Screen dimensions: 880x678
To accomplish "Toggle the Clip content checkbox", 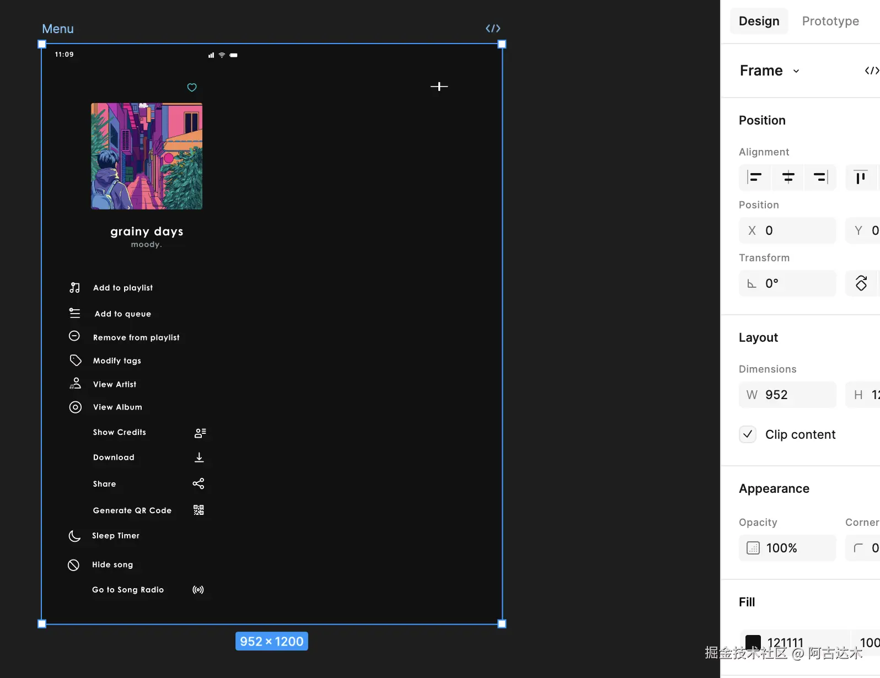I will click(748, 434).
